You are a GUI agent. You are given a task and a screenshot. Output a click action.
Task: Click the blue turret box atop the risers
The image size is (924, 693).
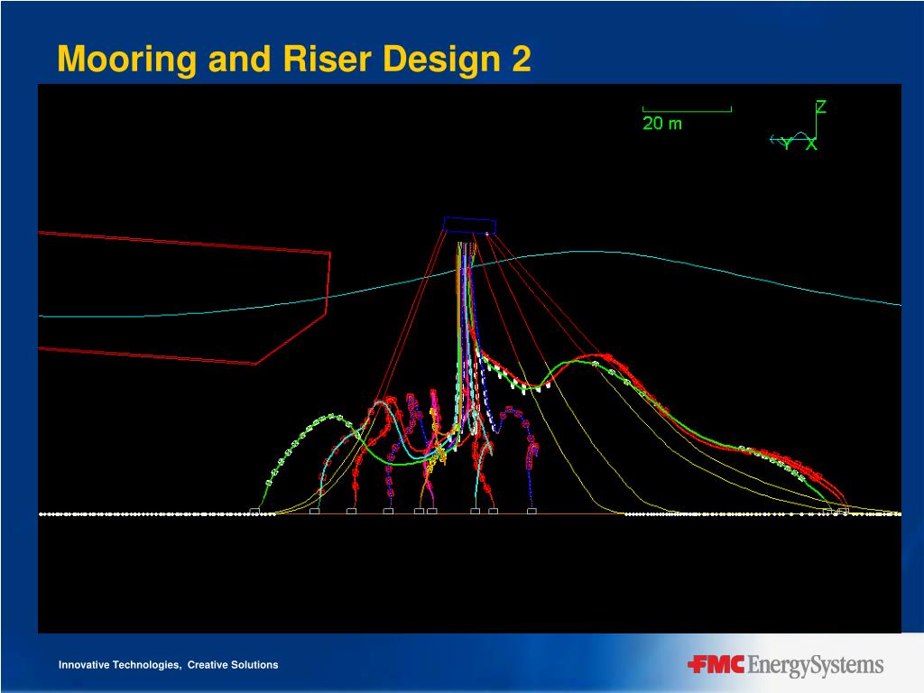tap(469, 226)
